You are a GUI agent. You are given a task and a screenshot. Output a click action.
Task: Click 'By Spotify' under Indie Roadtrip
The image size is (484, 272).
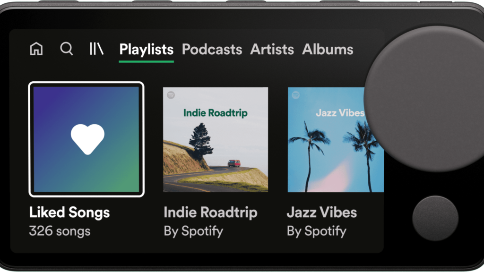pyautogui.click(x=193, y=231)
